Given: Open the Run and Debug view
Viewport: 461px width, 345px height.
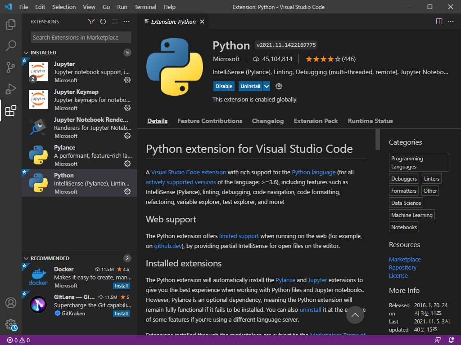Looking at the screenshot, I should (11, 89).
